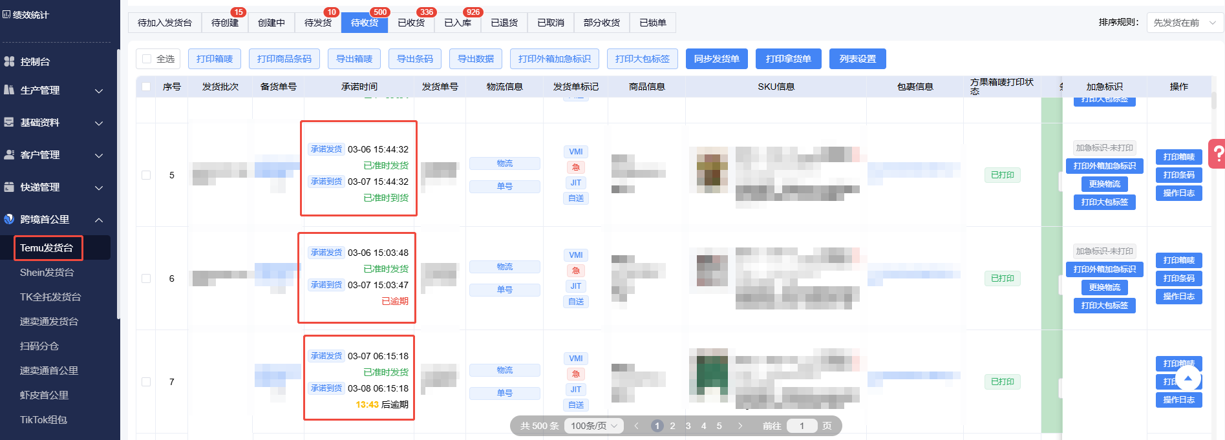
Task: Switch to the 已收货 tab
Action: tap(411, 23)
